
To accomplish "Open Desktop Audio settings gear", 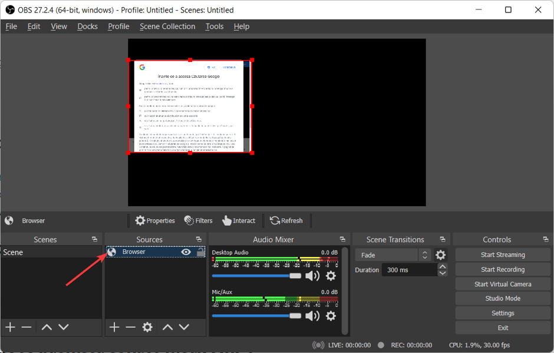I will 331,276.
